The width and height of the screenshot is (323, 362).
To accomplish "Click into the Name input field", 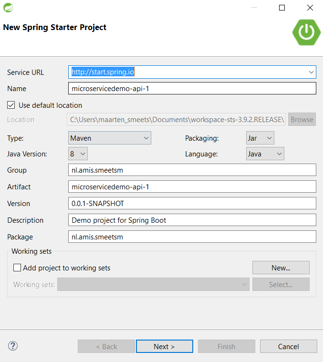I will [192, 88].
